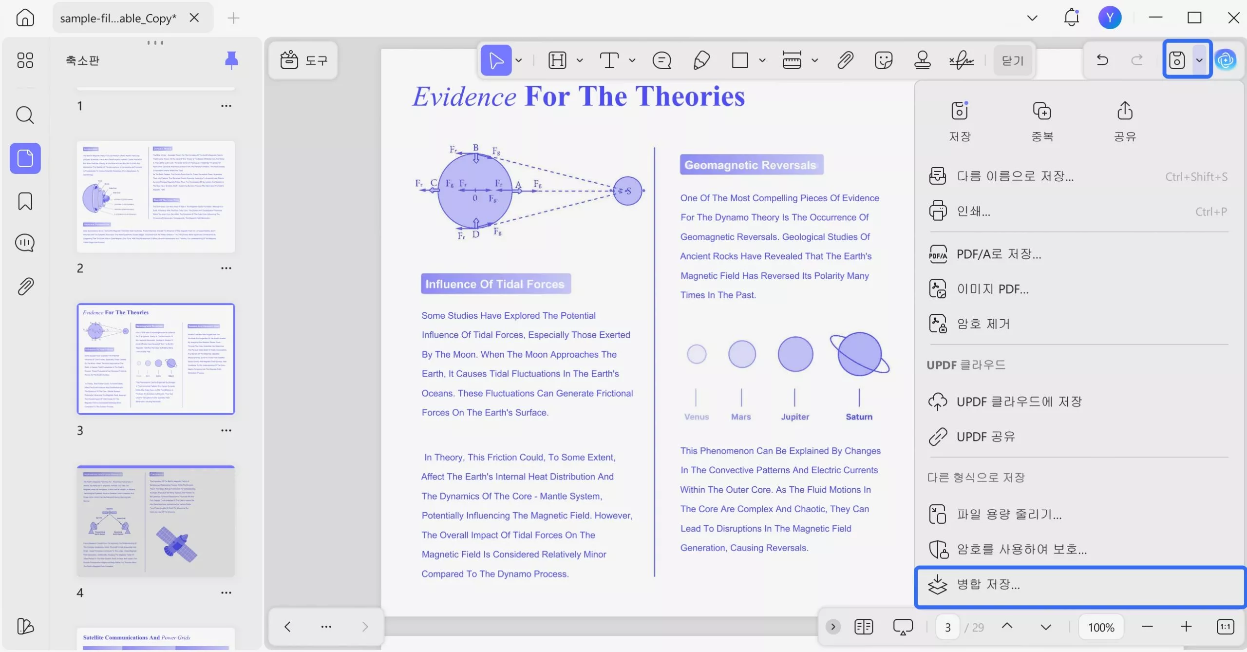Screen dimensions: 1247x652
Task: Open the search panel in left sidebar
Action: 25,115
